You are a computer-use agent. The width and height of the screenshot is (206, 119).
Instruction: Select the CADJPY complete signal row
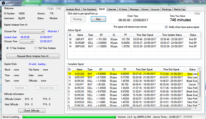coord(132,84)
